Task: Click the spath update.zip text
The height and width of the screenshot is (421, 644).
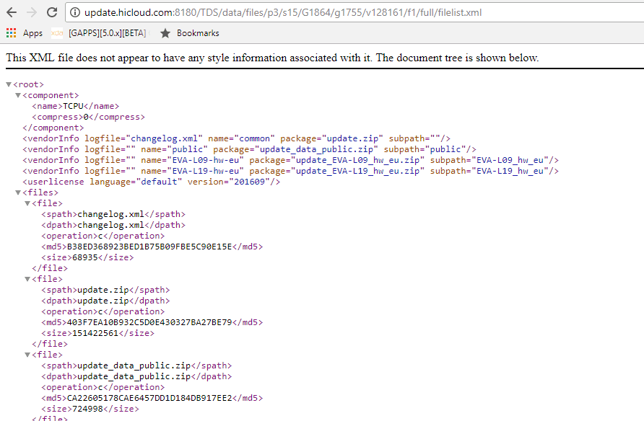Action: tap(103, 290)
